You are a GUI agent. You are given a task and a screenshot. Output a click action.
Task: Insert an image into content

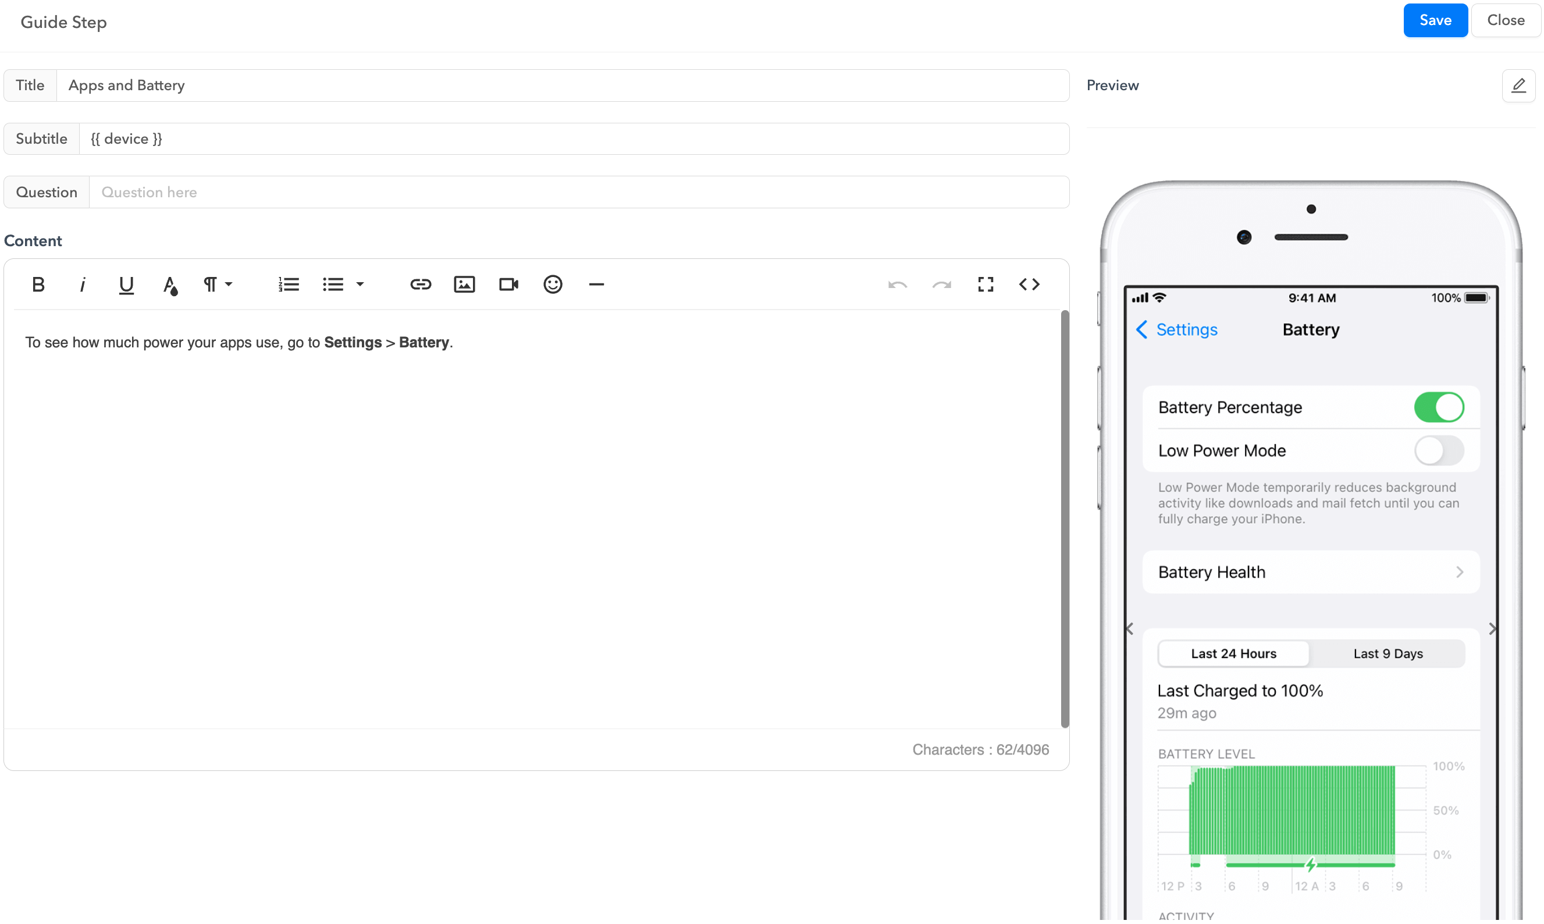pos(464,285)
